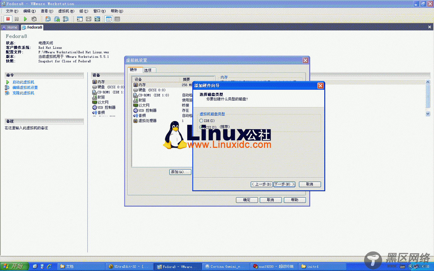
Task: Click 取消 in the add hardware wizard
Action: [310, 184]
